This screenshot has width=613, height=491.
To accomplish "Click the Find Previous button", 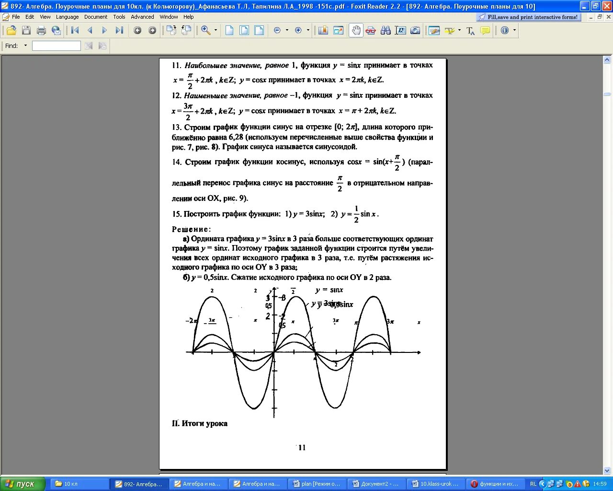I will [x=89, y=46].
